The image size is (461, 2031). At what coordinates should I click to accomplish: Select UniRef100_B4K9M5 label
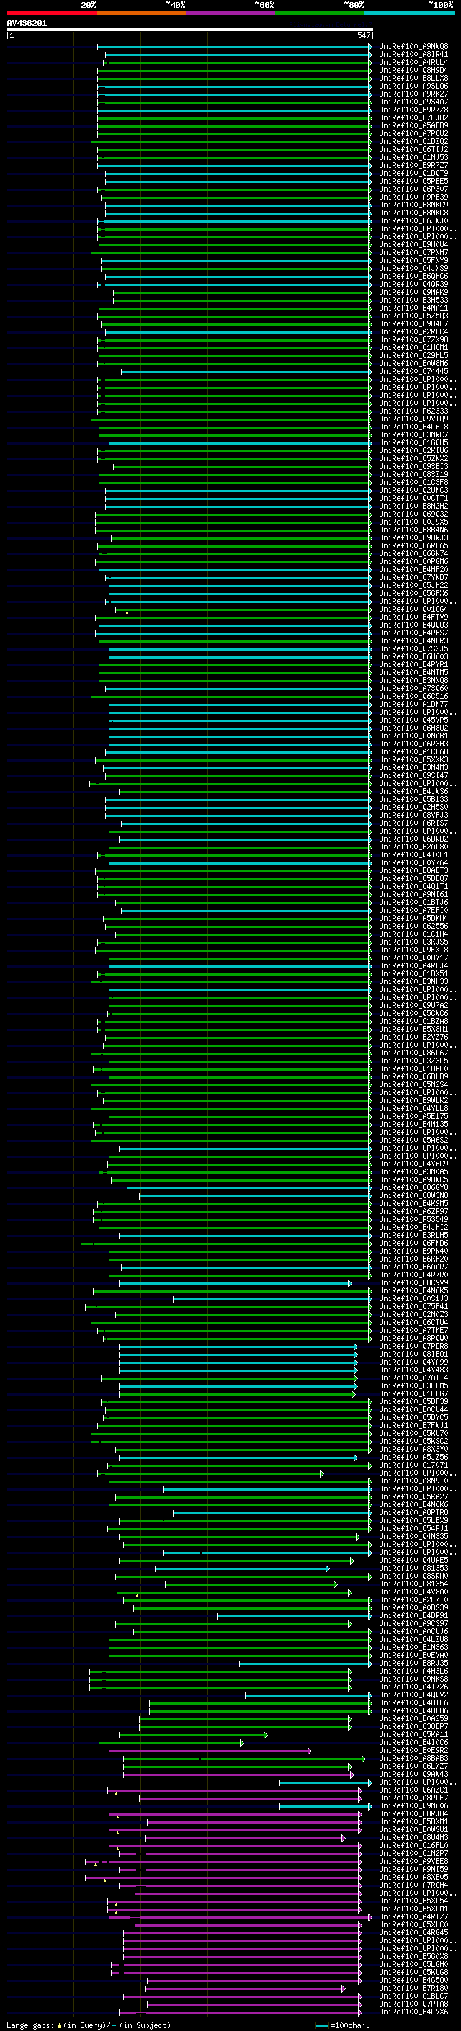click(x=413, y=1203)
